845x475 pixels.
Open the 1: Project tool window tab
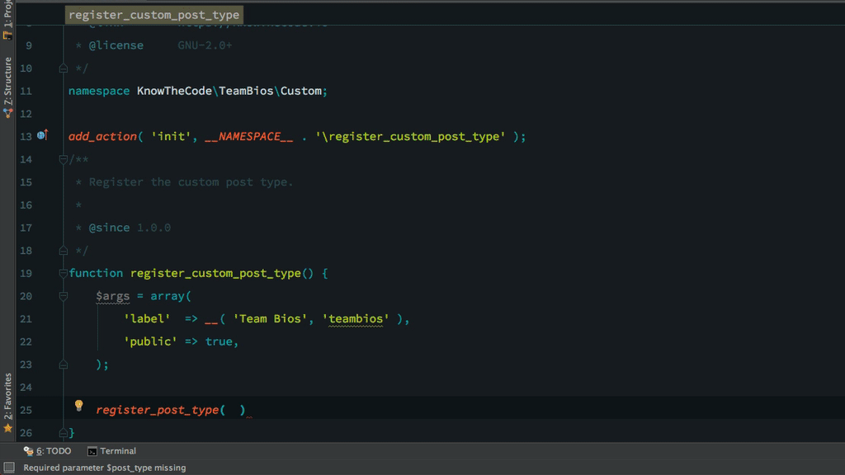[x=7, y=13]
